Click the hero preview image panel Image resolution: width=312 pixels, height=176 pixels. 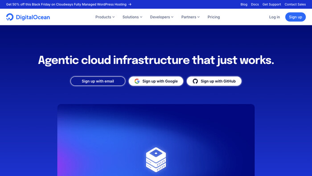(x=156, y=140)
